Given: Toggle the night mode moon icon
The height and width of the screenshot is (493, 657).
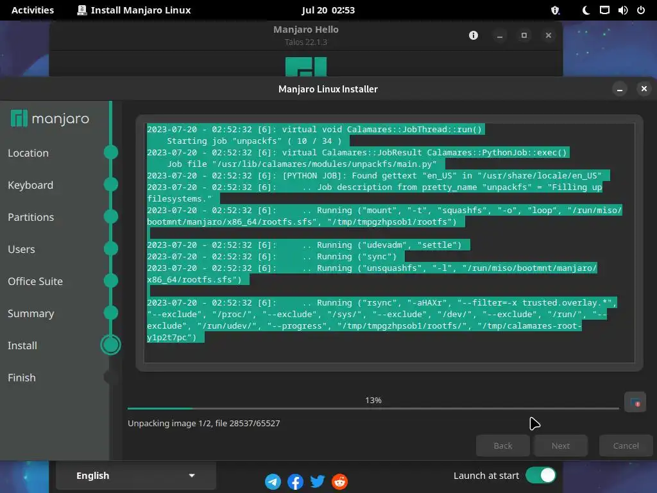Looking at the screenshot, I should click(586, 10).
